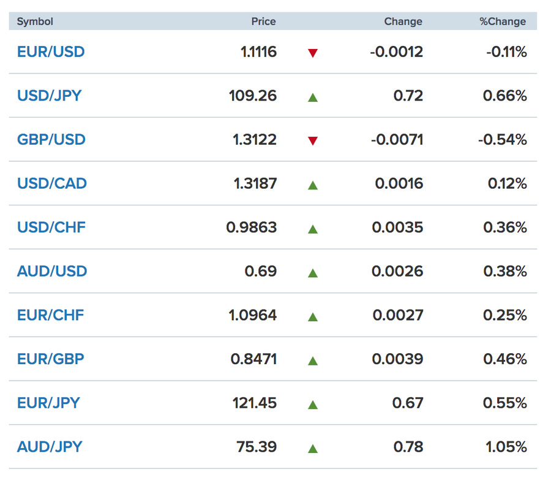Click the red down arrow for EUR/USD
551x480 pixels.
(x=313, y=53)
